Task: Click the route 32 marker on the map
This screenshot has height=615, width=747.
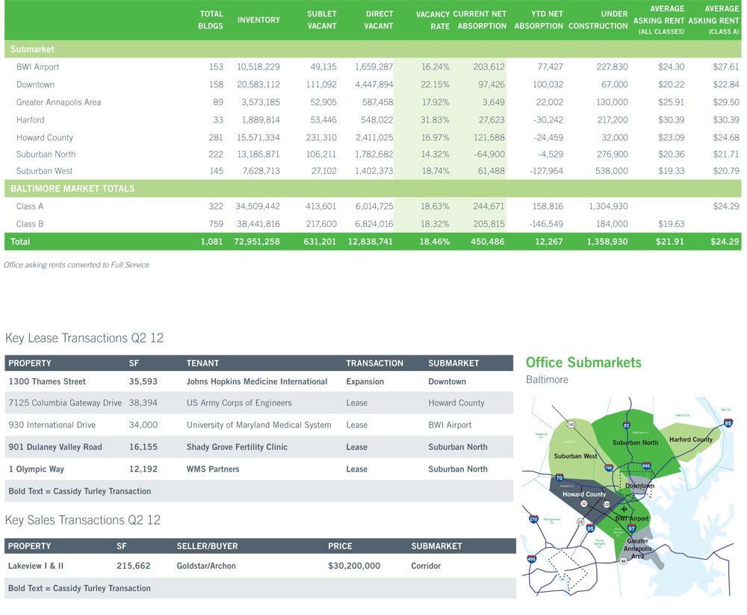Action: 583,503
